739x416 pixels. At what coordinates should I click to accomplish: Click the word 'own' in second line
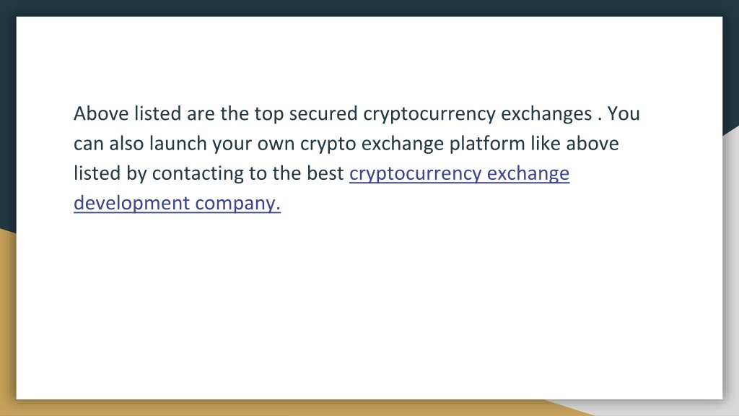pos(276,144)
